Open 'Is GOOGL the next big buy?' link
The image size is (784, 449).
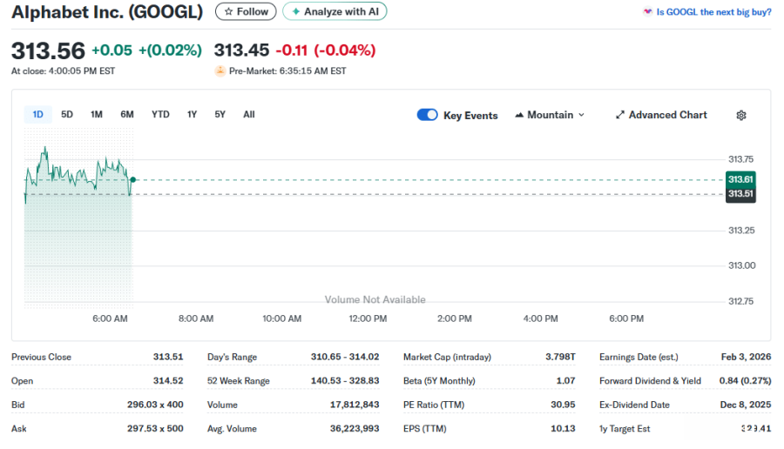click(x=713, y=12)
